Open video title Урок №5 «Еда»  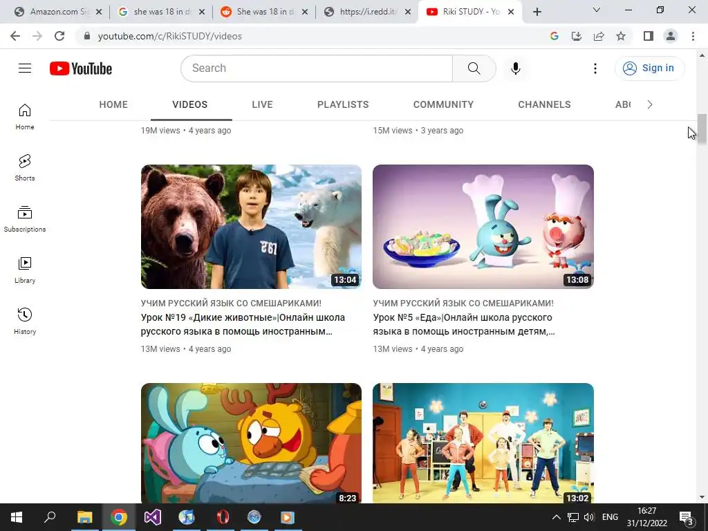(x=464, y=324)
